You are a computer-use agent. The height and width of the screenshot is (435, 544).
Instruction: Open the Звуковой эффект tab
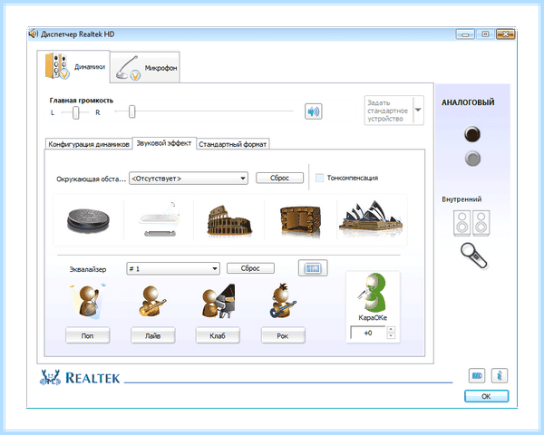pyautogui.click(x=164, y=143)
